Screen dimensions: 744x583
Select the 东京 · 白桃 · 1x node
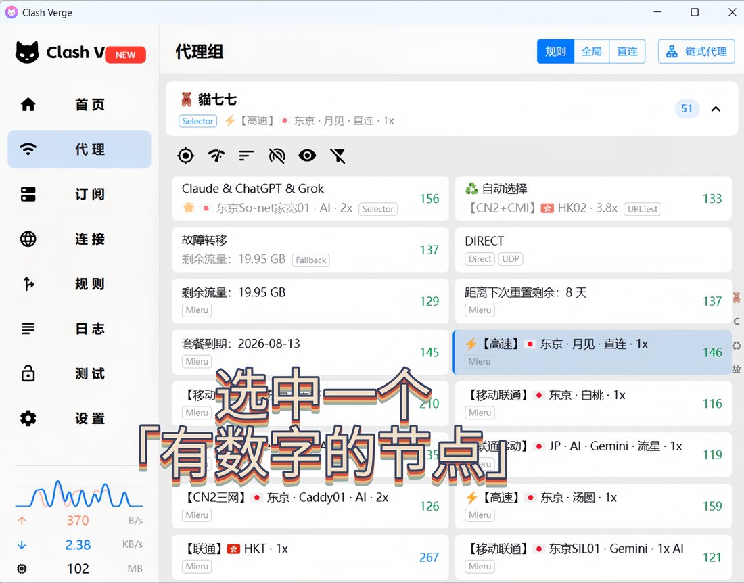point(593,403)
